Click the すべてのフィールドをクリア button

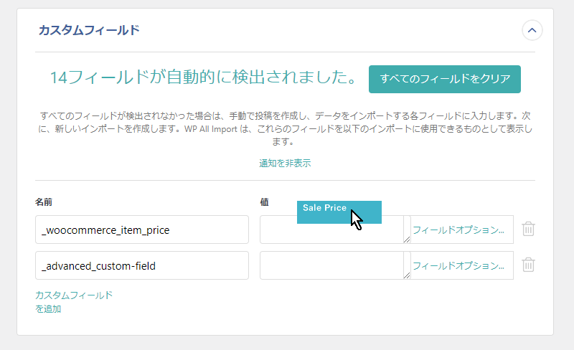[x=444, y=79]
